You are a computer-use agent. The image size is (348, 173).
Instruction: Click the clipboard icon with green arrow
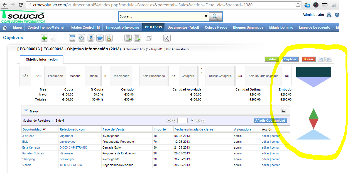point(109,38)
